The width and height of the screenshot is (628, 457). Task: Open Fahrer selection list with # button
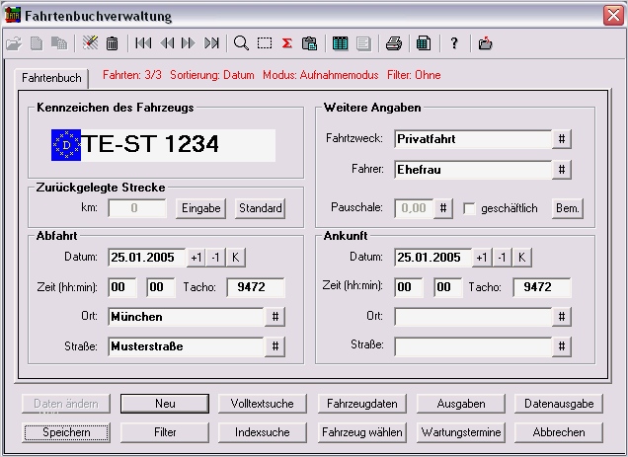coord(562,170)
